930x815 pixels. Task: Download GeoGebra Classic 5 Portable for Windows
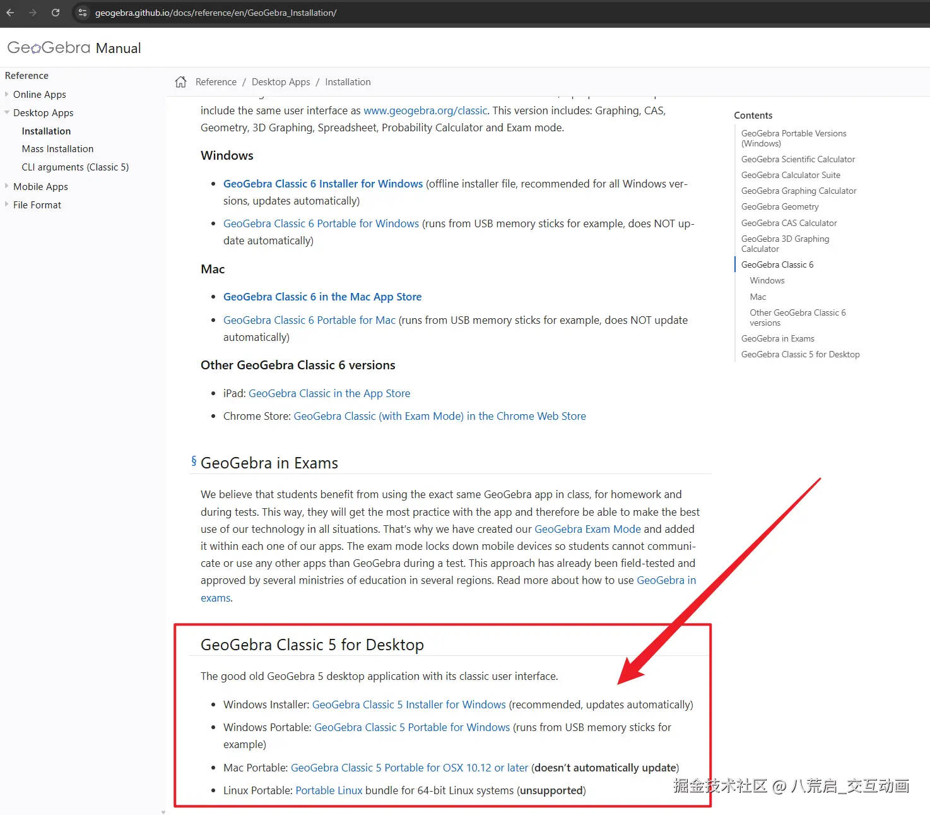(412, 727)
